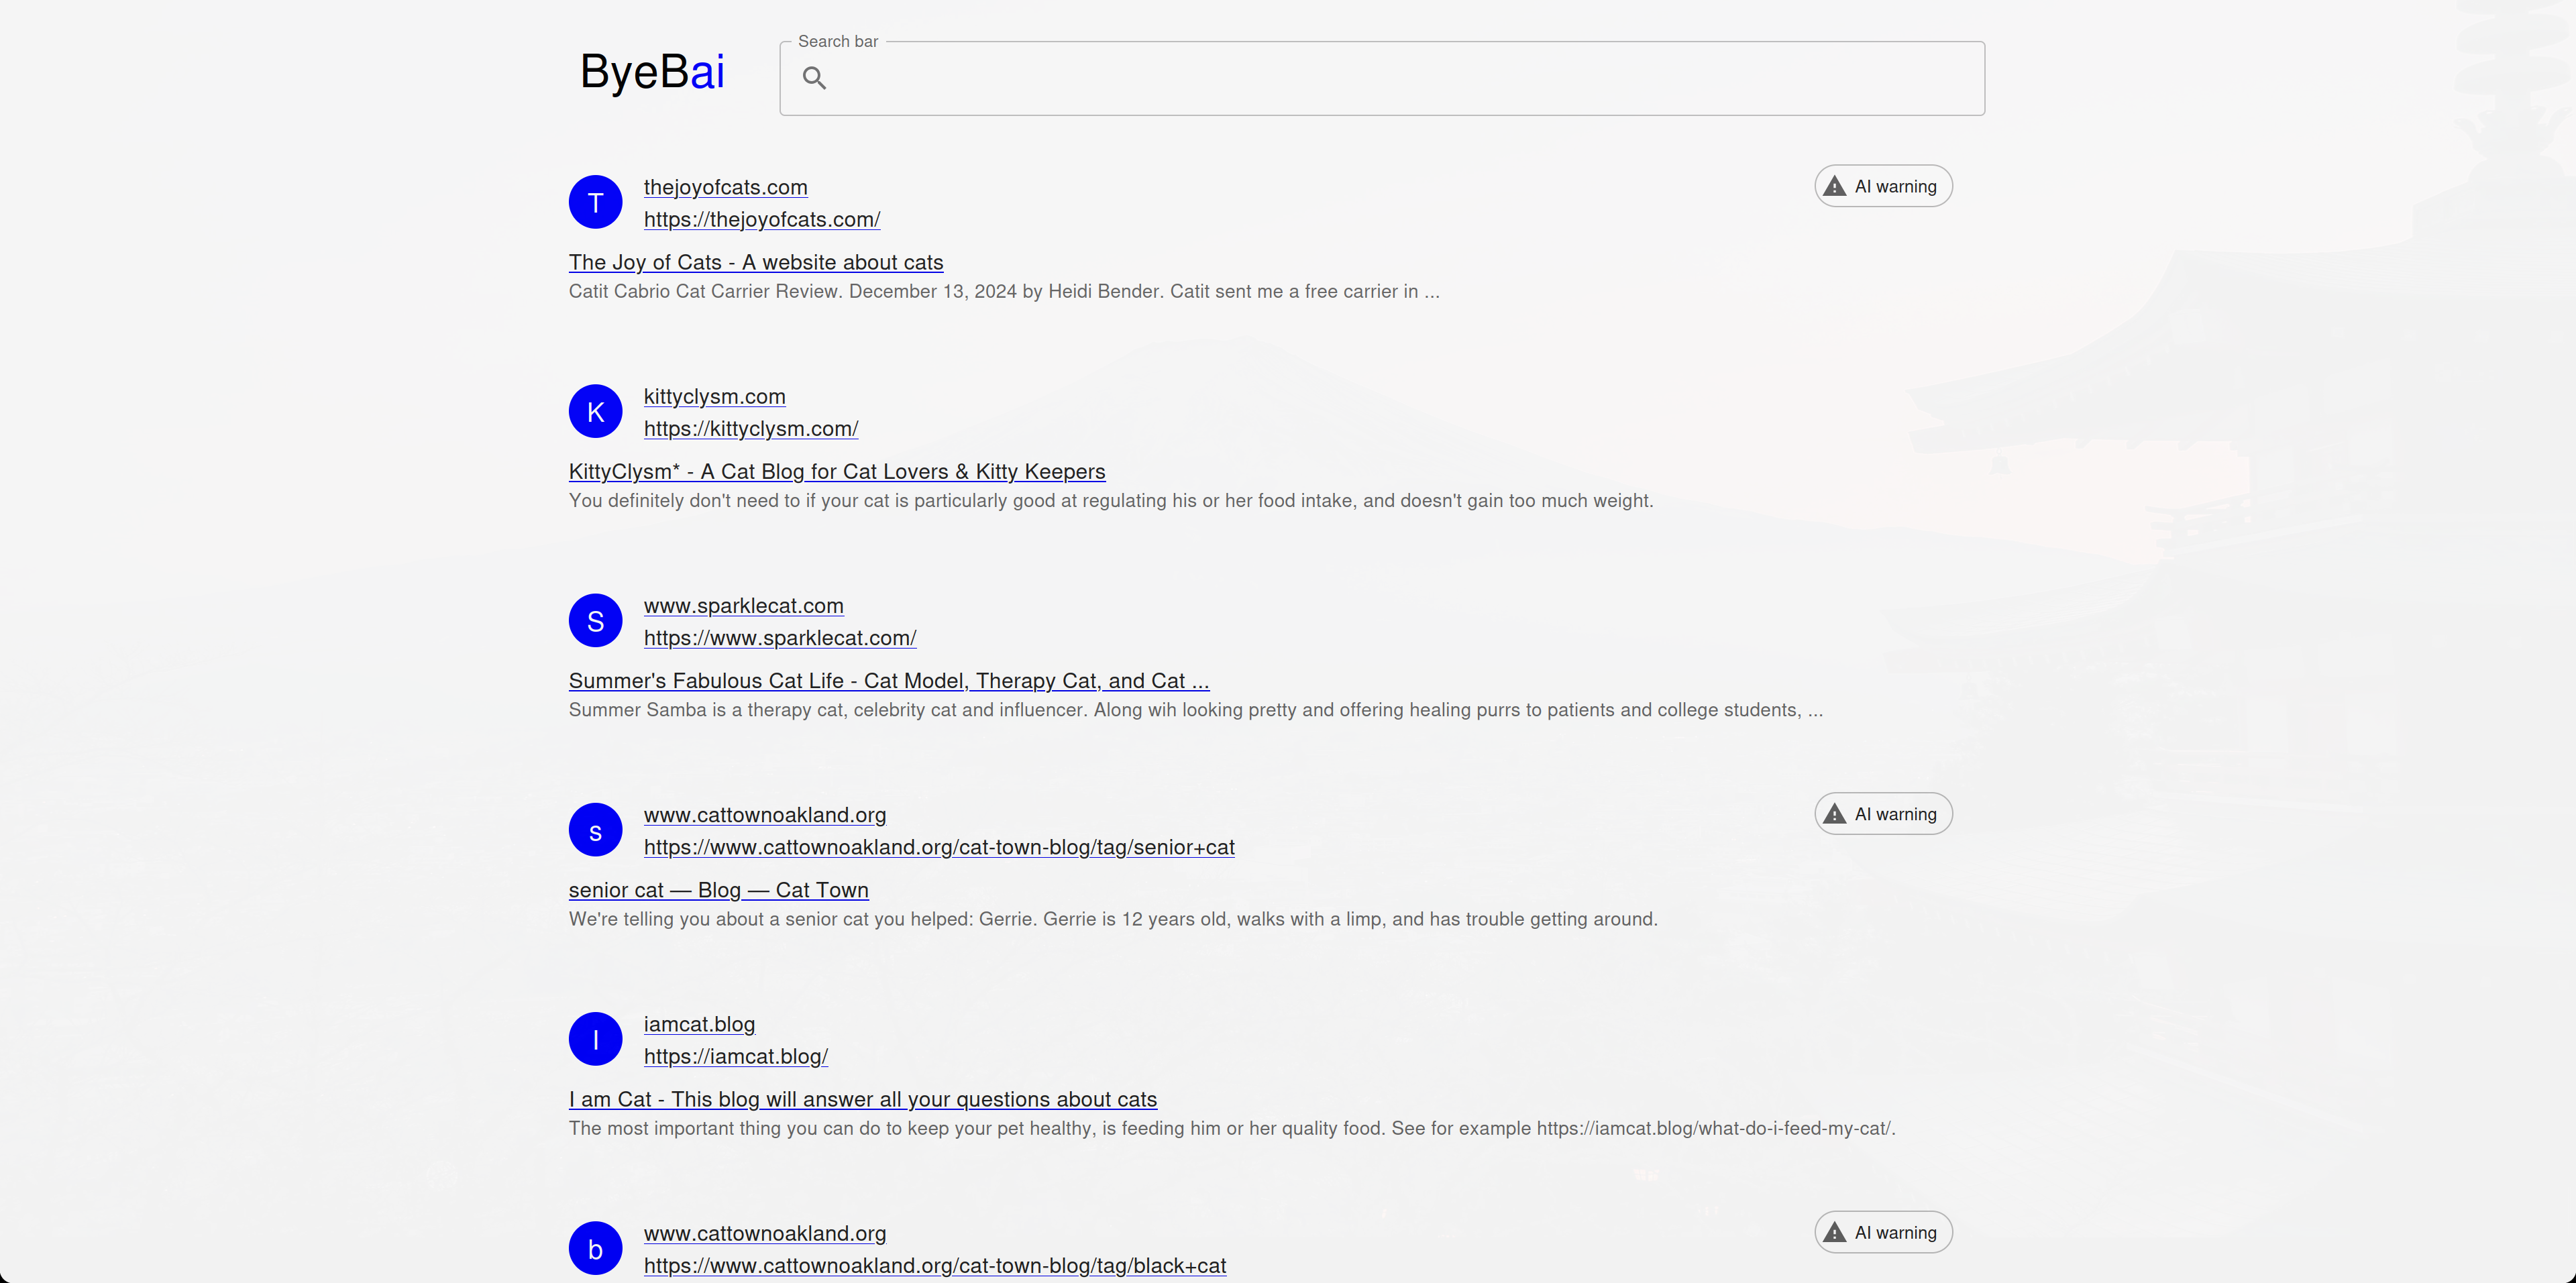Image resolution: width=2576 pixels, height=1283 pixels.
Task: Open the I am Cat blog title link
Action: coord(862,1099)
